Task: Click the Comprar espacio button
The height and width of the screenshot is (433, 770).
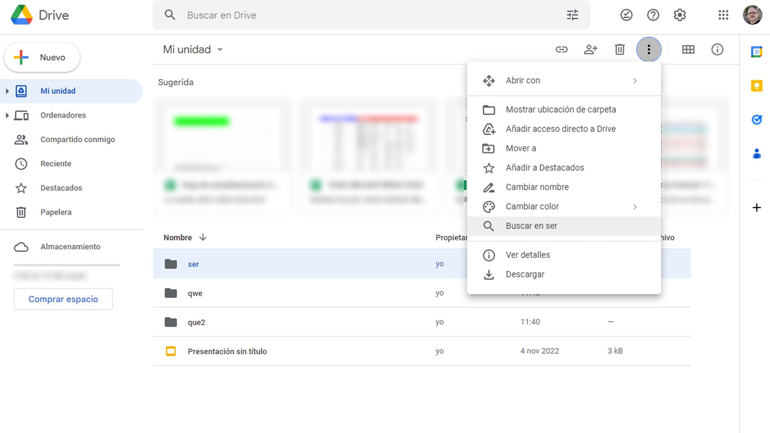Action: tap(63, 299)
